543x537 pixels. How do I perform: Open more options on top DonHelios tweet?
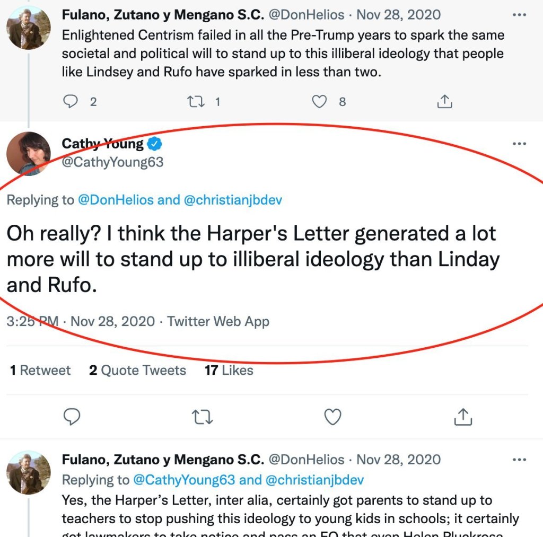(519, 15)
